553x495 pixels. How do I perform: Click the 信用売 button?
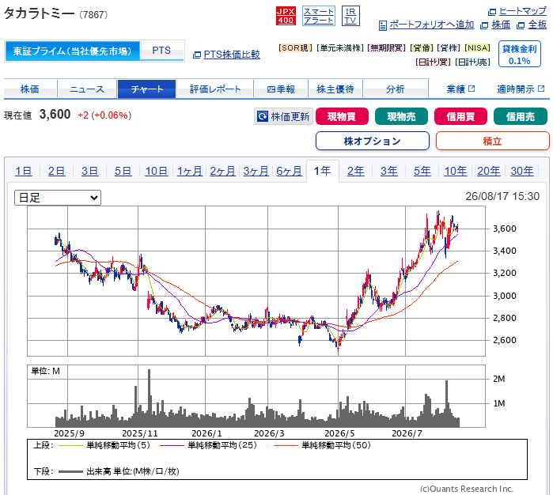(x=521, y=116)
